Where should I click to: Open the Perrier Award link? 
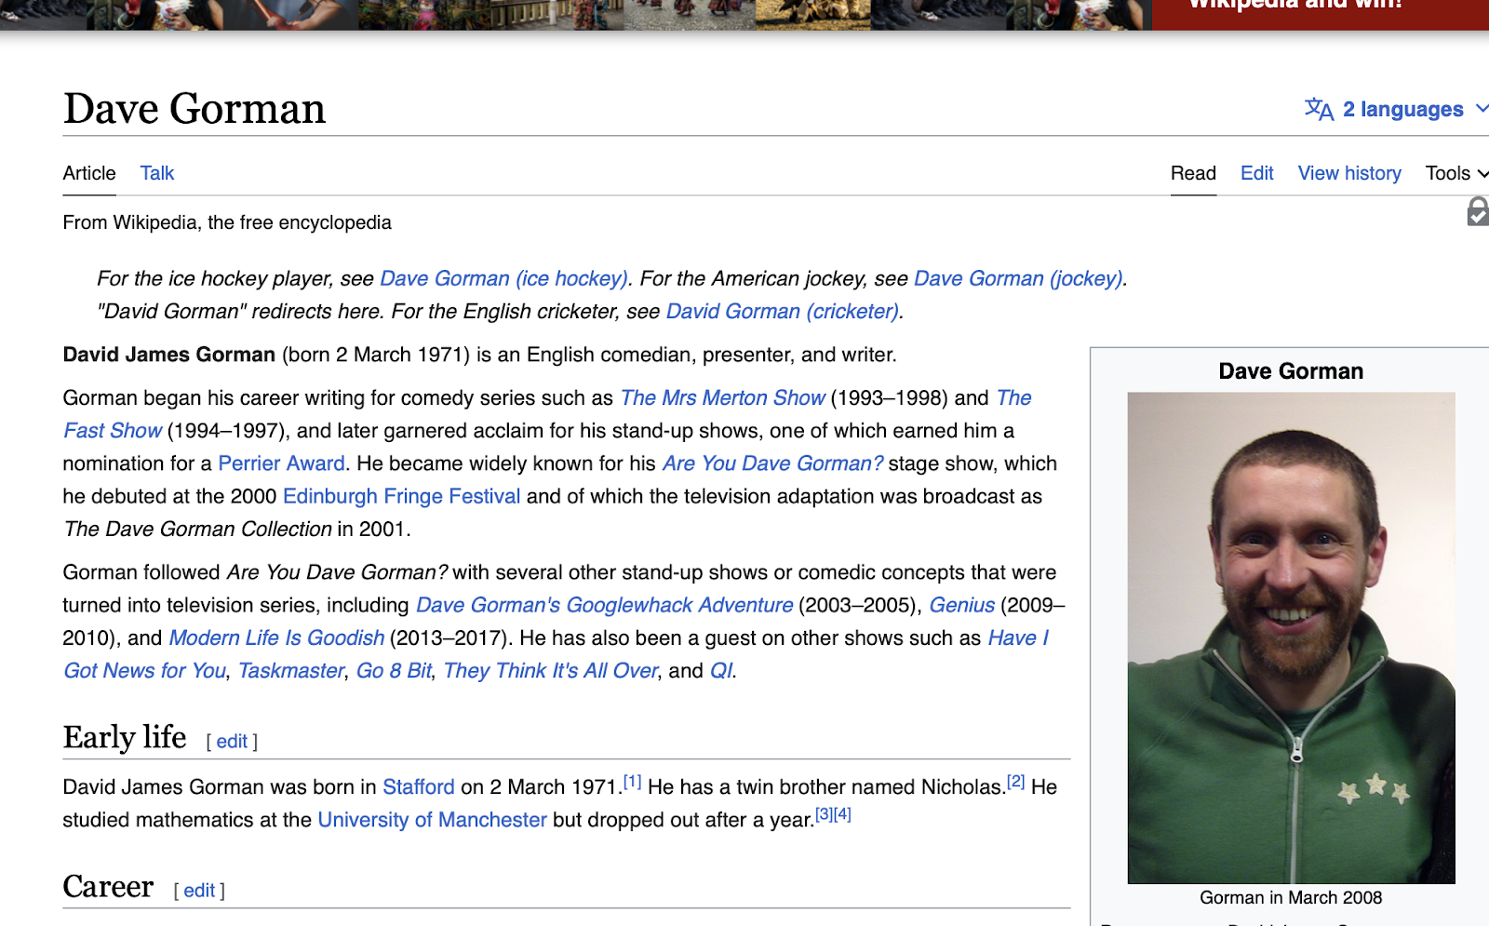pos(281,463)
